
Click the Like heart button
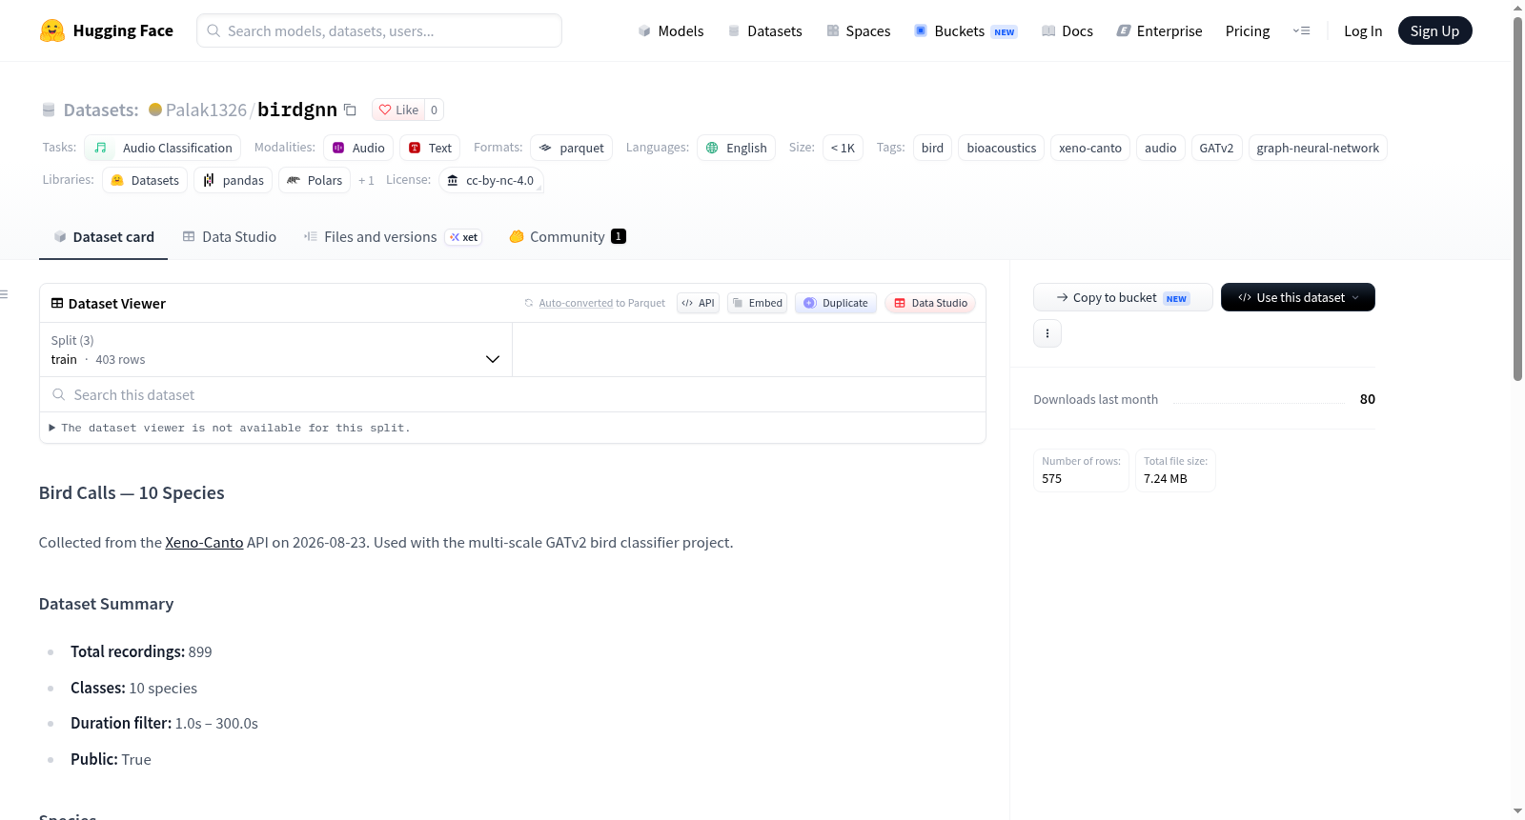[x=398, y=110]
